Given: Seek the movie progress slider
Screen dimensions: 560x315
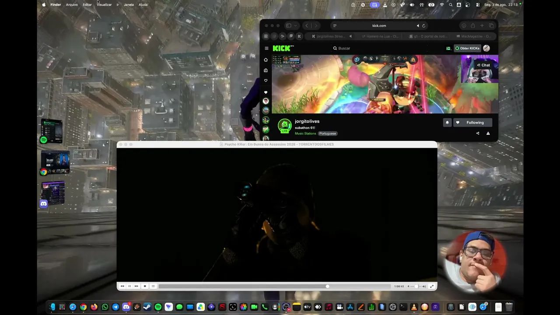Looking at the screenshot, I should 275,286.
